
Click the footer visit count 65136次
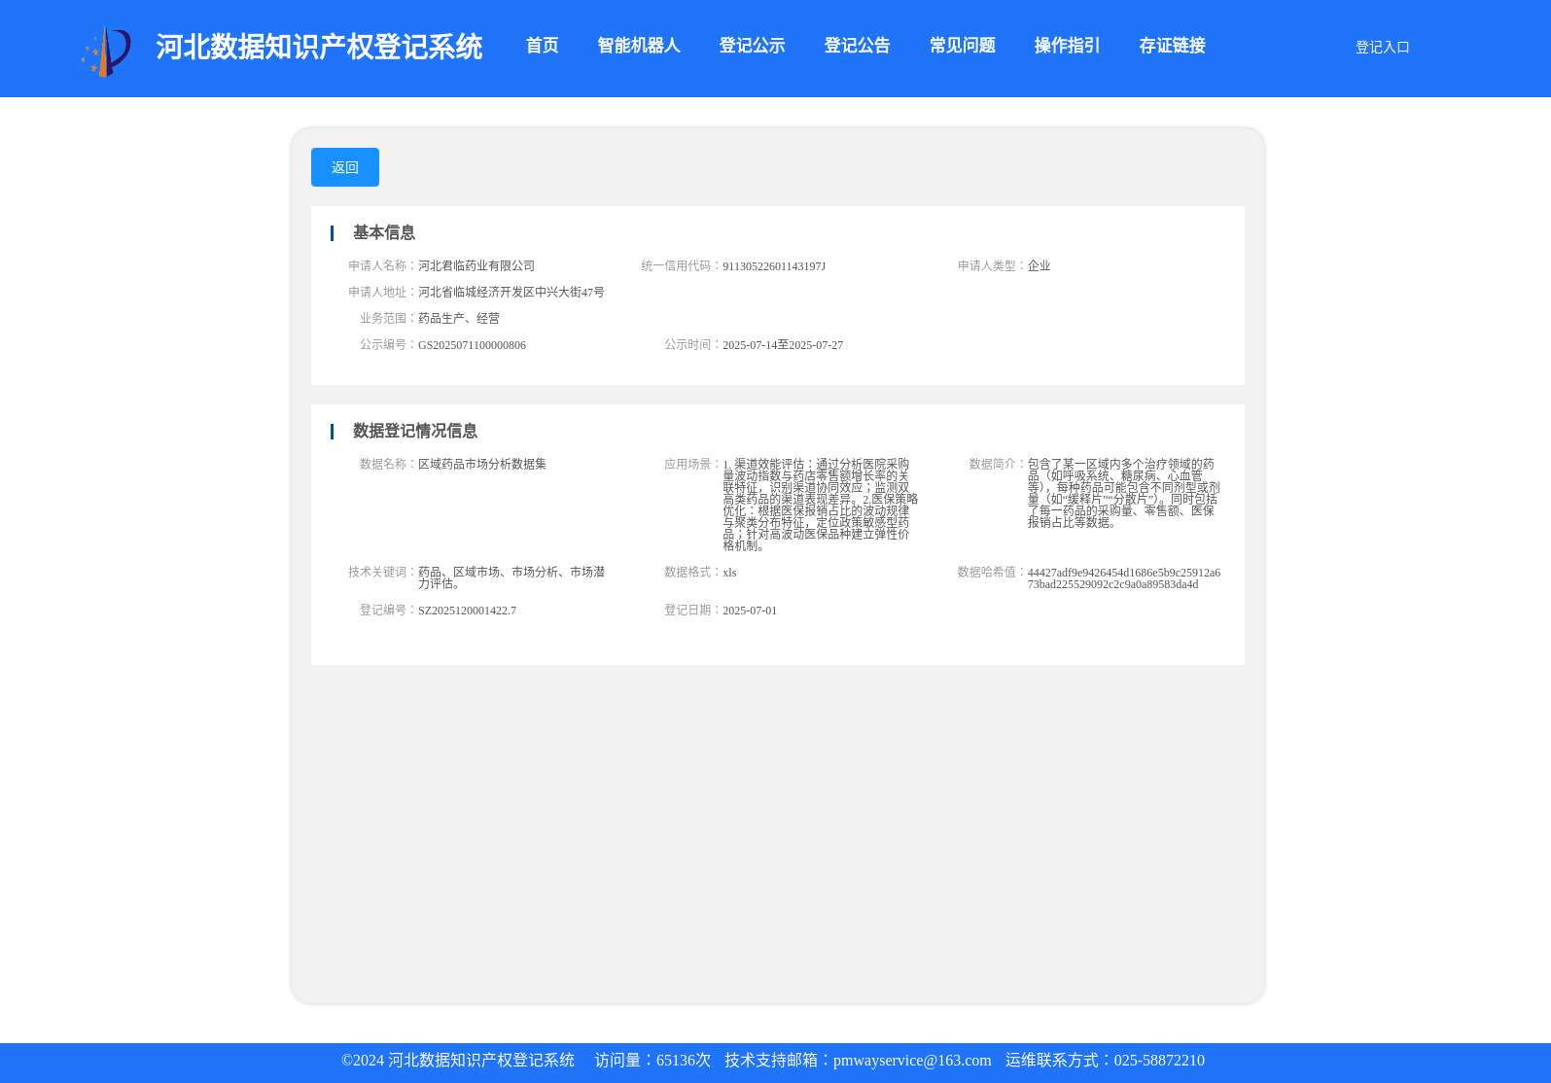point(684,1061)
